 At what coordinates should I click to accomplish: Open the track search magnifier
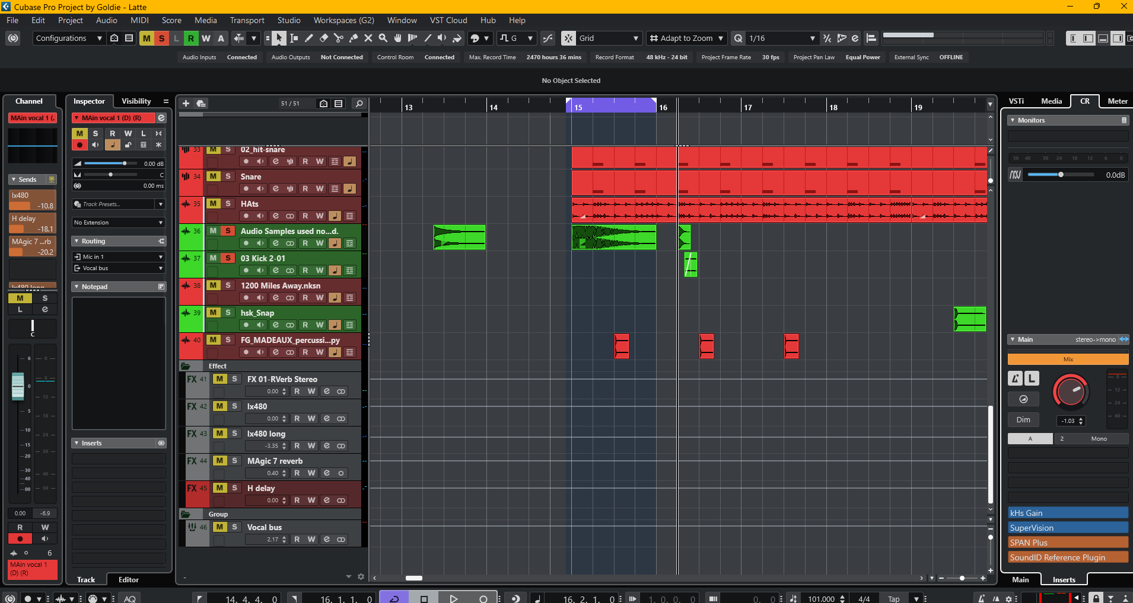(359, 104)
